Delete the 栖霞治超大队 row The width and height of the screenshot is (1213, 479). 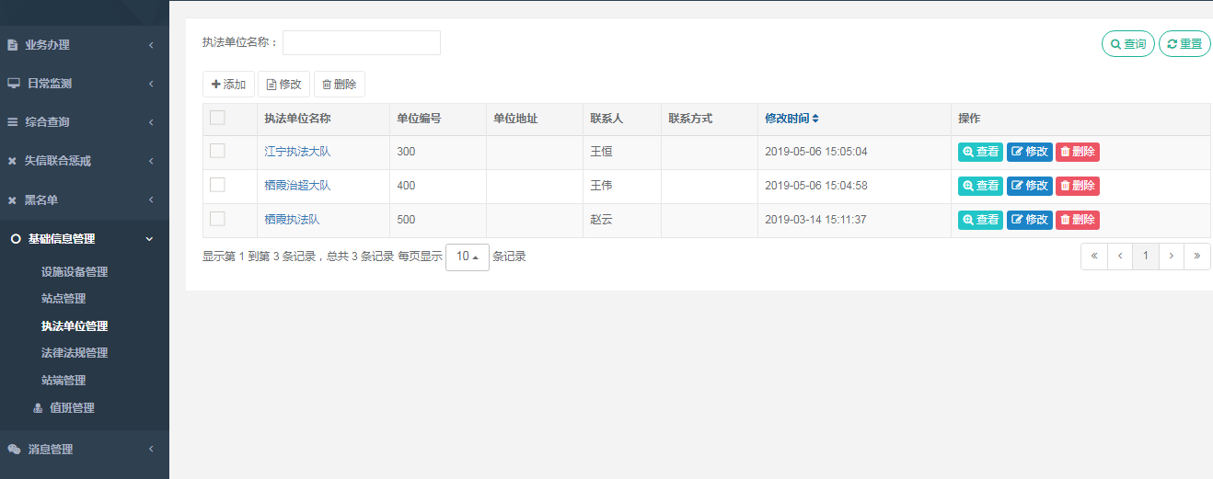pos(1078,186)
